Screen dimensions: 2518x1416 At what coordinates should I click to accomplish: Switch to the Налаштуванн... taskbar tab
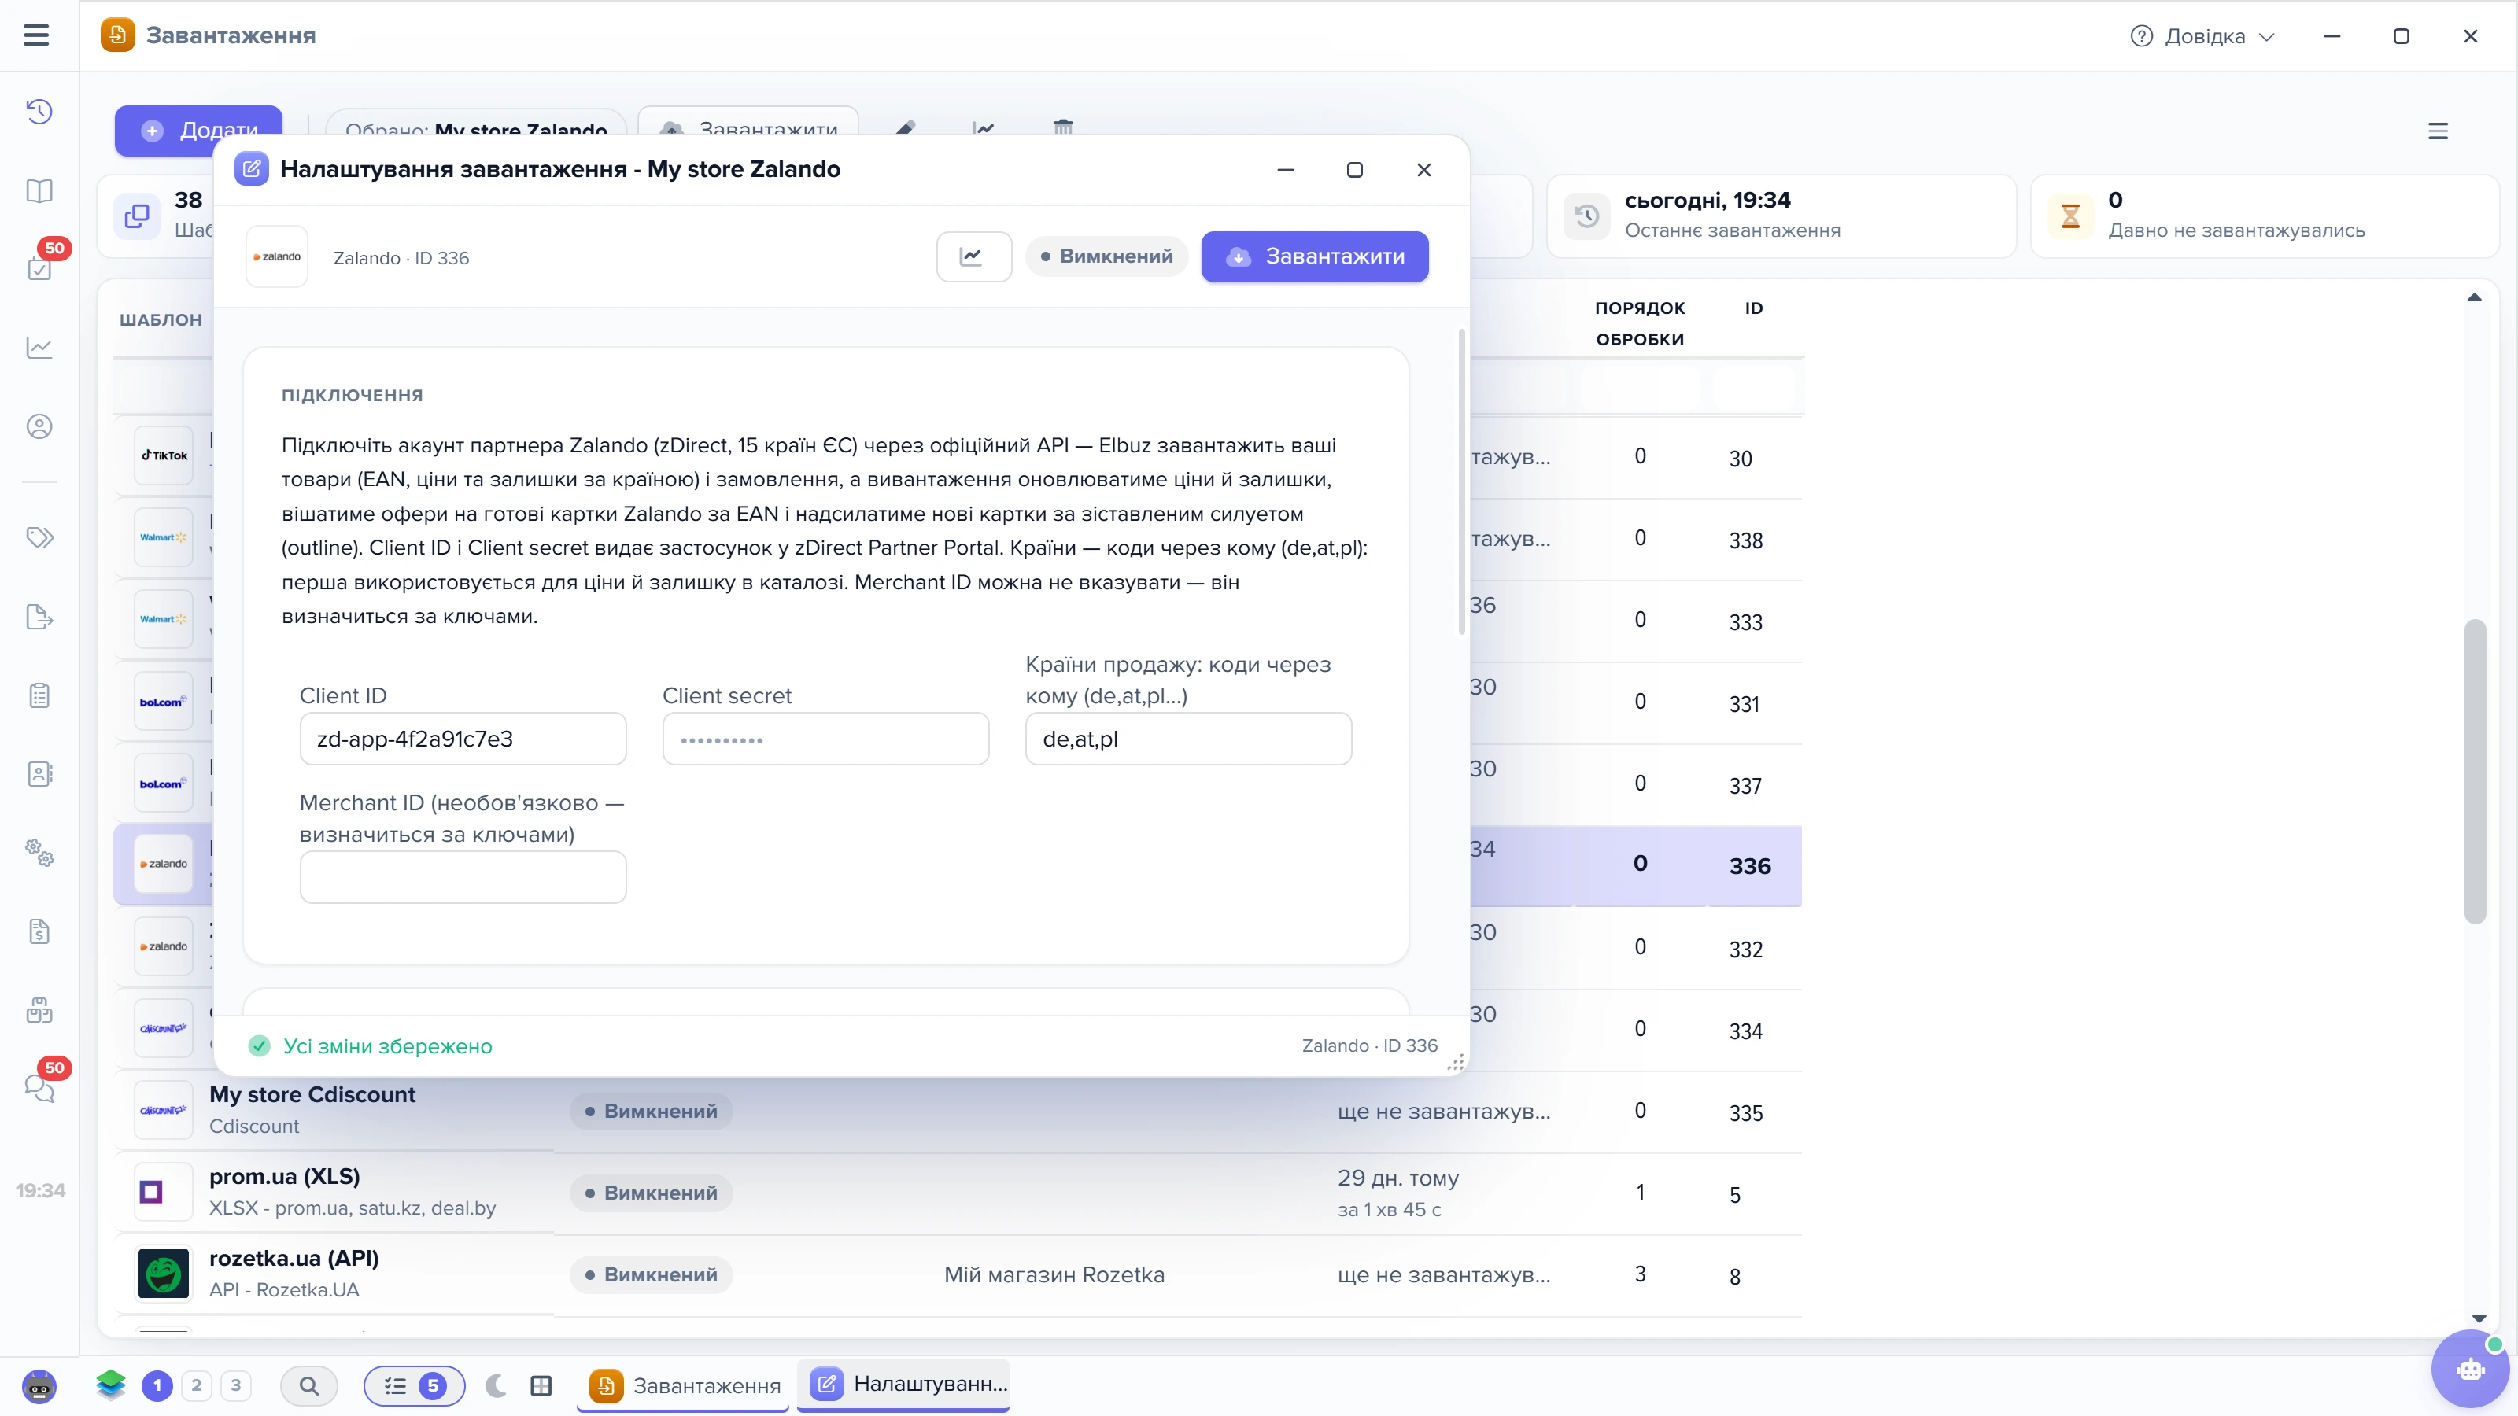903,1385
